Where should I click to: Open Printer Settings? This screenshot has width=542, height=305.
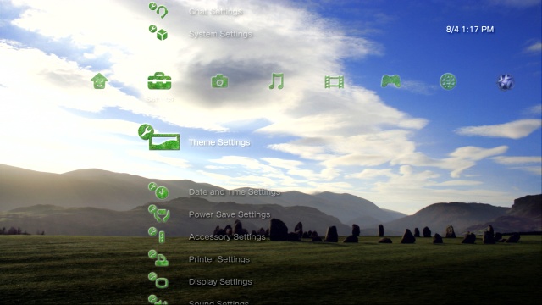point(219,259)
